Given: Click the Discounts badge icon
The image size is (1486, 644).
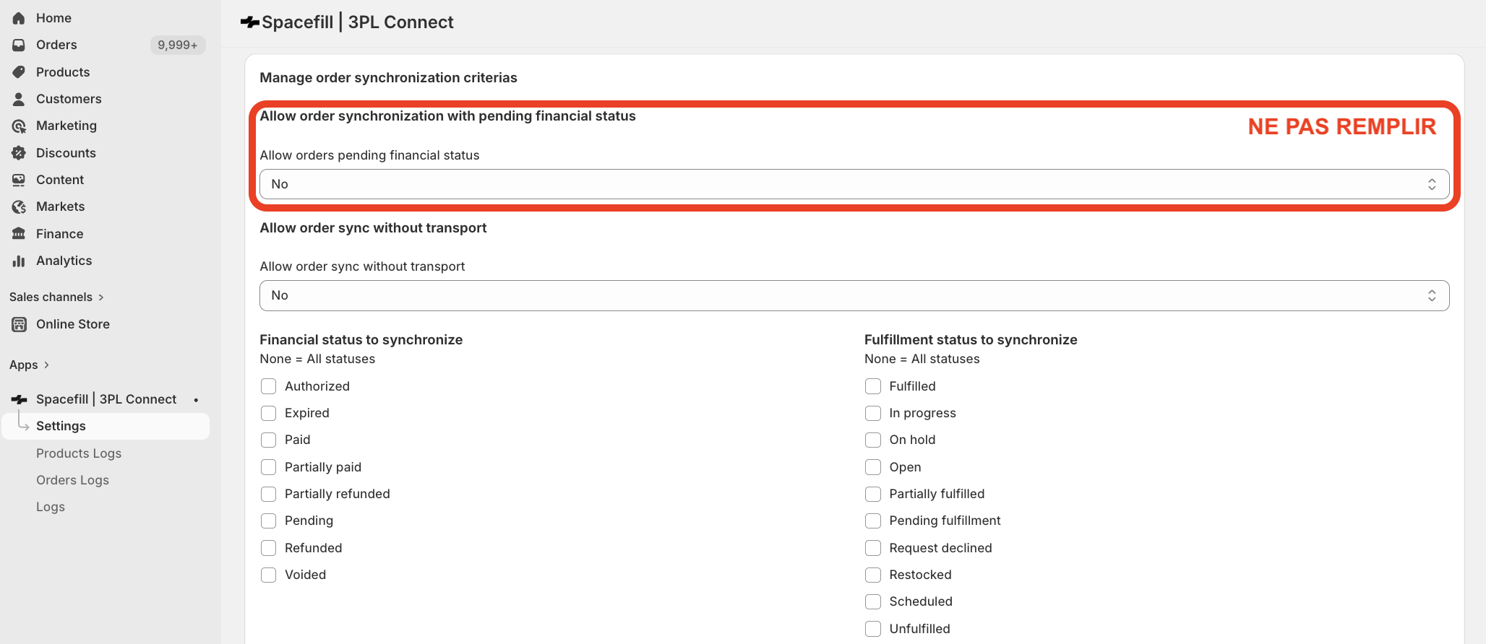Looking at the screenshot, I should tap(19, 153).
